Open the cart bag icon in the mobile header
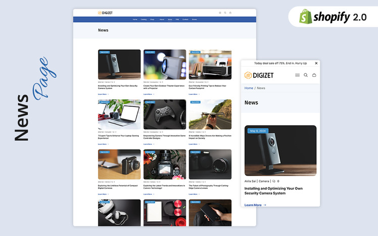Image resolution: width=378 pixels, height=236 pixels. coord(314,75)
